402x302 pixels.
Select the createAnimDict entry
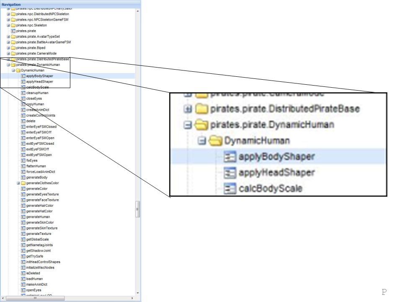(x=37, y=110)
